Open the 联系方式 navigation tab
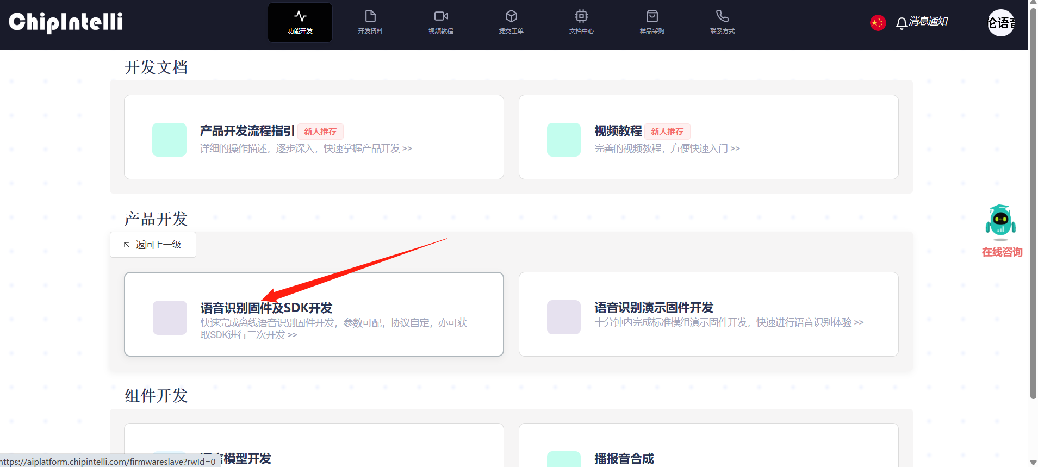1038x467 pixels. (x=723, y=22)
